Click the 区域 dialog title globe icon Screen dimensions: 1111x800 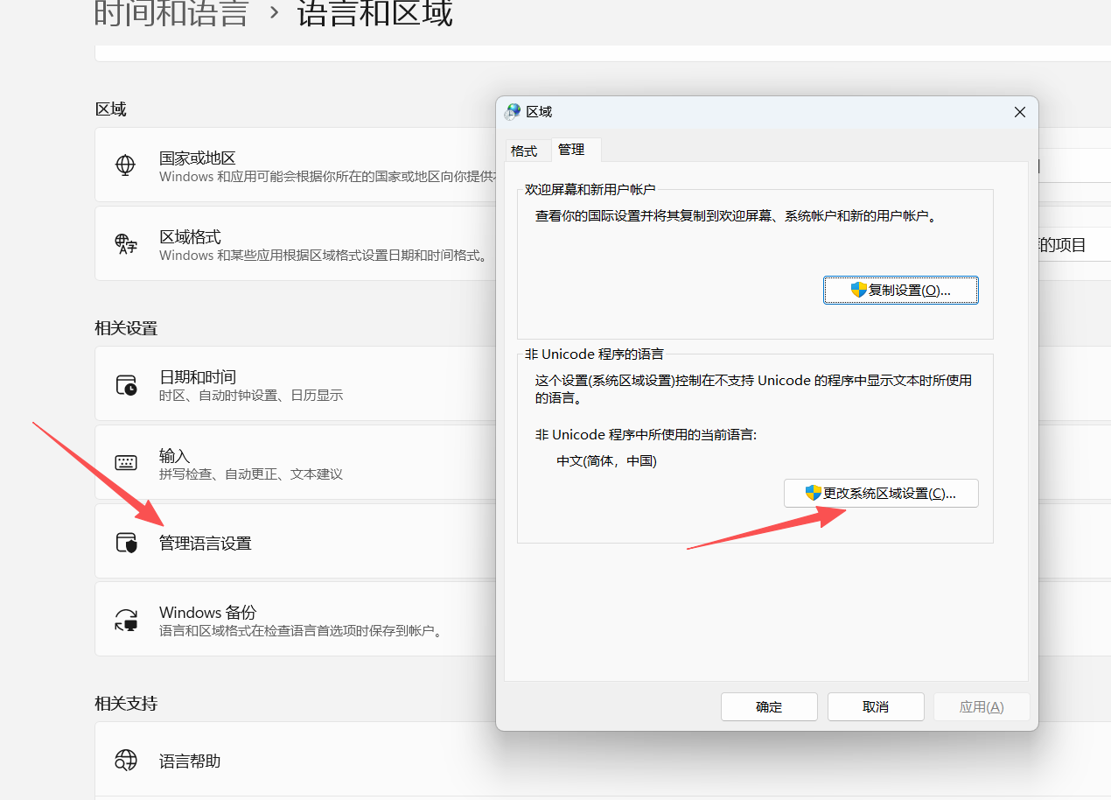513,111
